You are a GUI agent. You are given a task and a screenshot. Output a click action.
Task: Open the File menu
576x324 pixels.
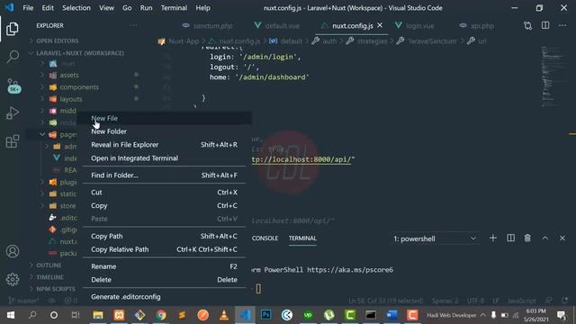point(28,8)
